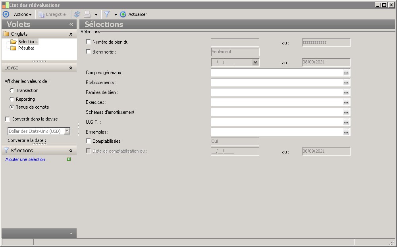This screenshot has width=397, height=247.
Task: Click the Biens sortis end date 08/09/2021 field
Action: tap(326, 62)
